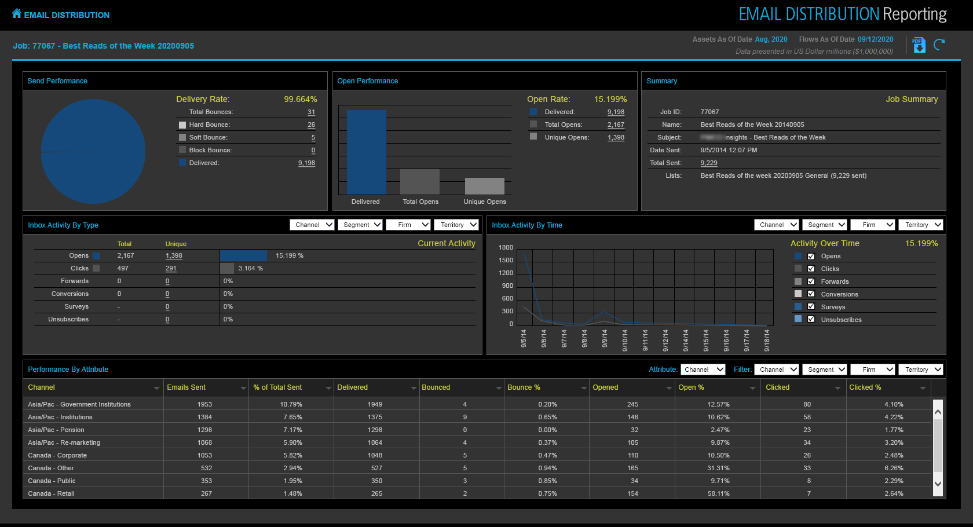Click the EMAIL DISTRIBUTION breadcrumb at top left
This screenshot has height=527, width=973.
coord(67,15)
